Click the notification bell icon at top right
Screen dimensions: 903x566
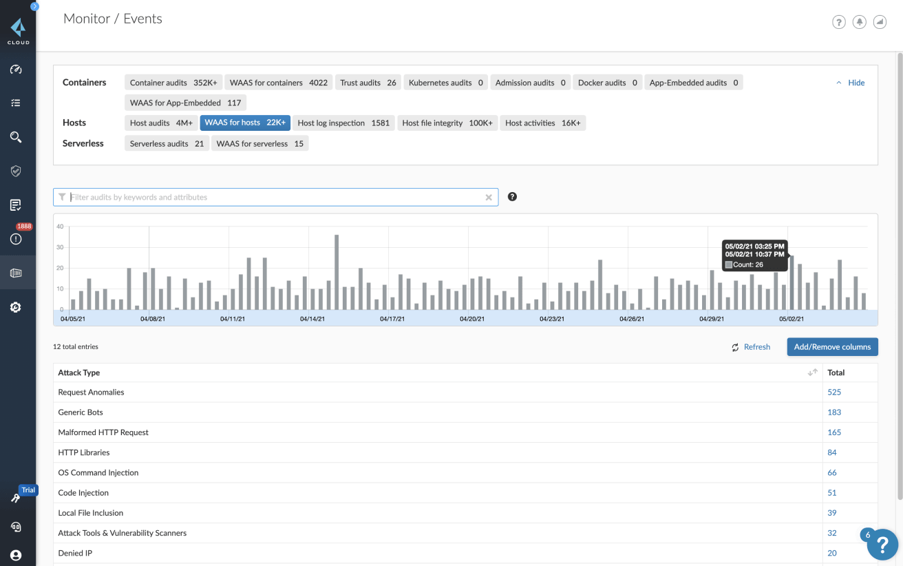coord(859,22)
